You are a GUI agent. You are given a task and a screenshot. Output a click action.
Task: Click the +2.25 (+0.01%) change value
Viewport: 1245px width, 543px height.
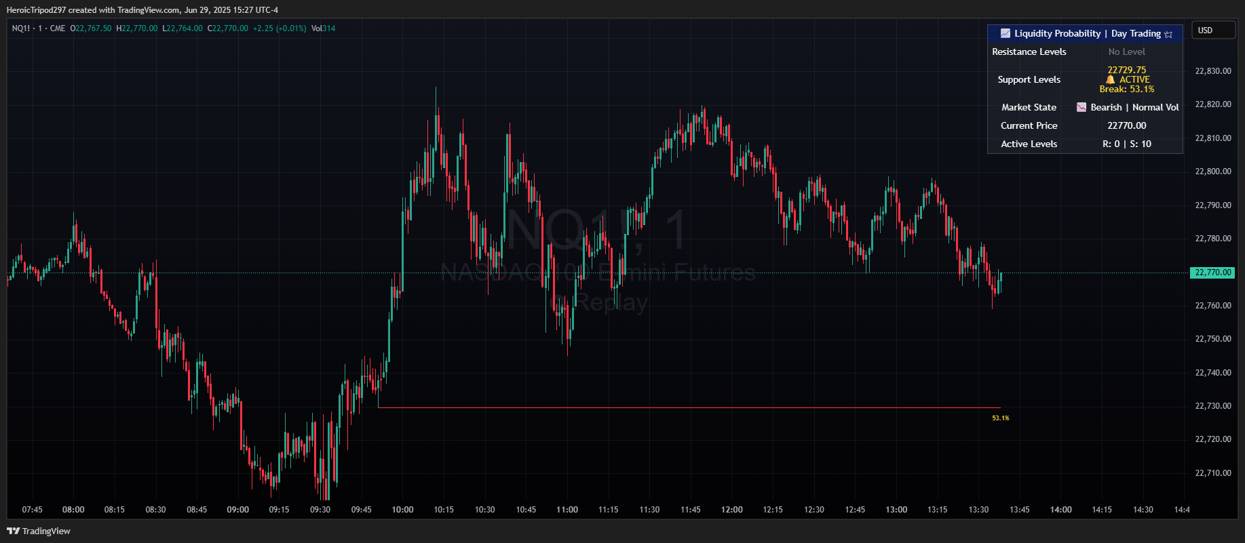(x=280, y=28)
